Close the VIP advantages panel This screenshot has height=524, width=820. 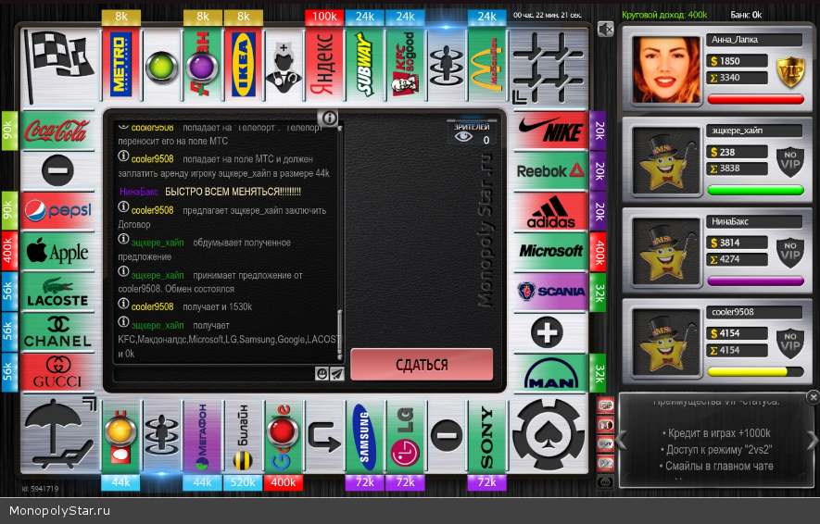pyautogui.click(x=814, y=397)
